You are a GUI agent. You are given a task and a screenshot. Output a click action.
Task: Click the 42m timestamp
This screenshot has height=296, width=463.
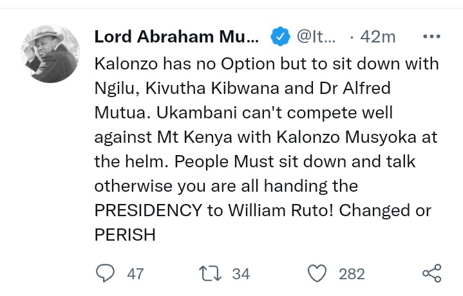377,37
